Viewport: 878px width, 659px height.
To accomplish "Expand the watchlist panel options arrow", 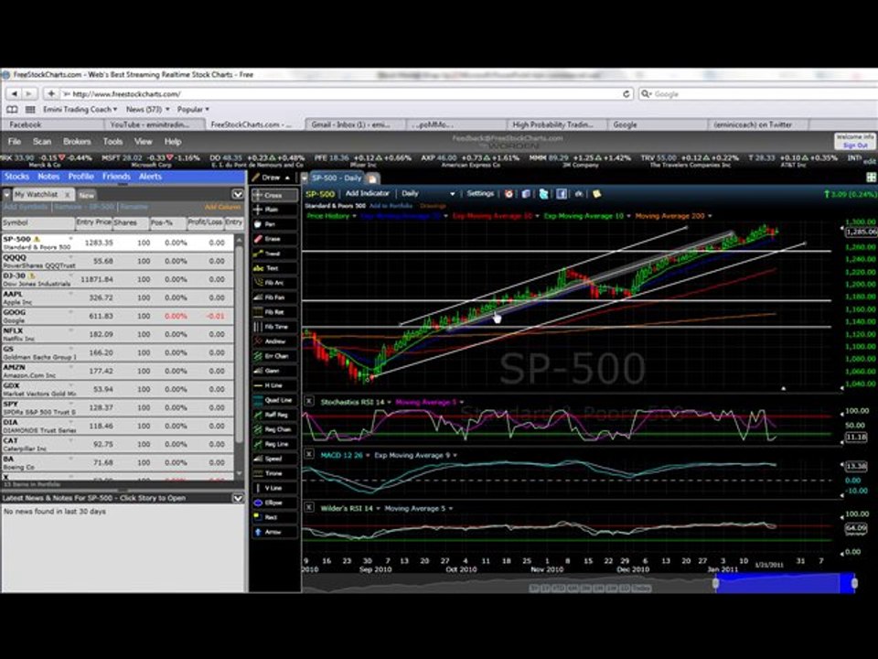I will (x=238, y=194).
